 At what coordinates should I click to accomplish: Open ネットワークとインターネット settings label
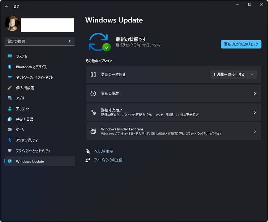pyautogui.click(x=35, y=77)
